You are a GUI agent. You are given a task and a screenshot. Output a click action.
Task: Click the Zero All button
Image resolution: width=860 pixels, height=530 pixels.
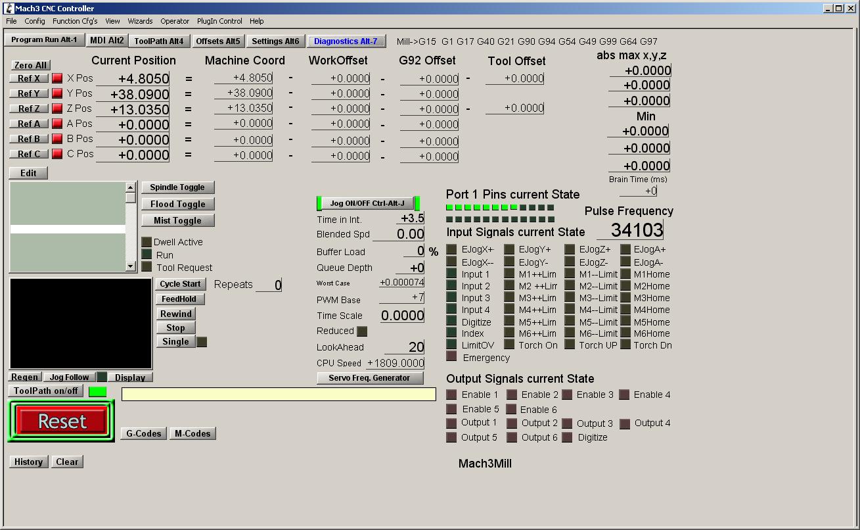31,65
